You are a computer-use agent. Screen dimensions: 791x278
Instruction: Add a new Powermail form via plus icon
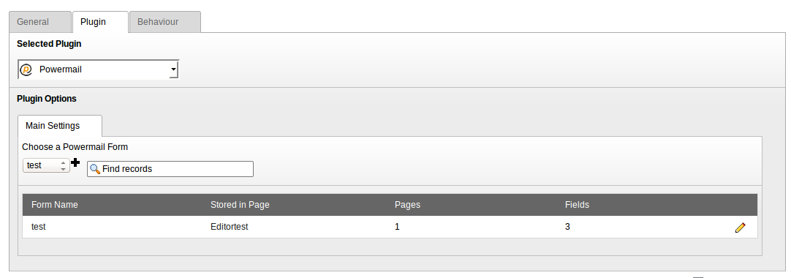75,162
